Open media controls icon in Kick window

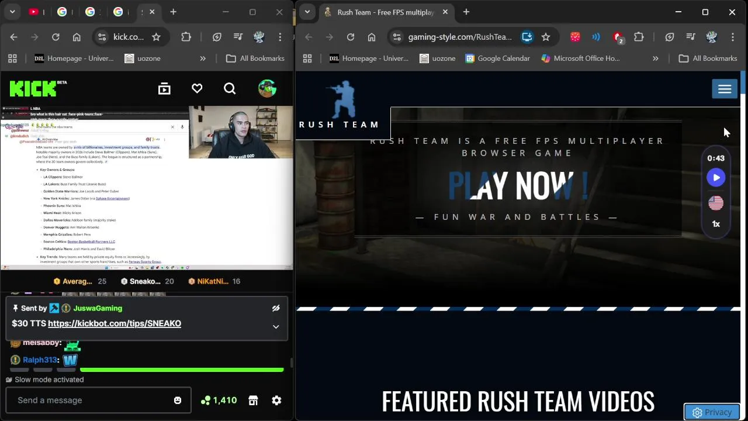tap(238, 37)
